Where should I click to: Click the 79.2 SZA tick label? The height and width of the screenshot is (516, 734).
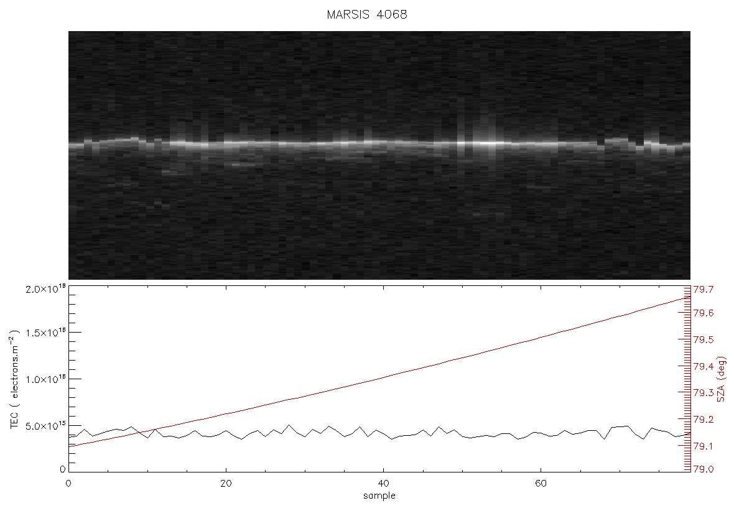703,420
